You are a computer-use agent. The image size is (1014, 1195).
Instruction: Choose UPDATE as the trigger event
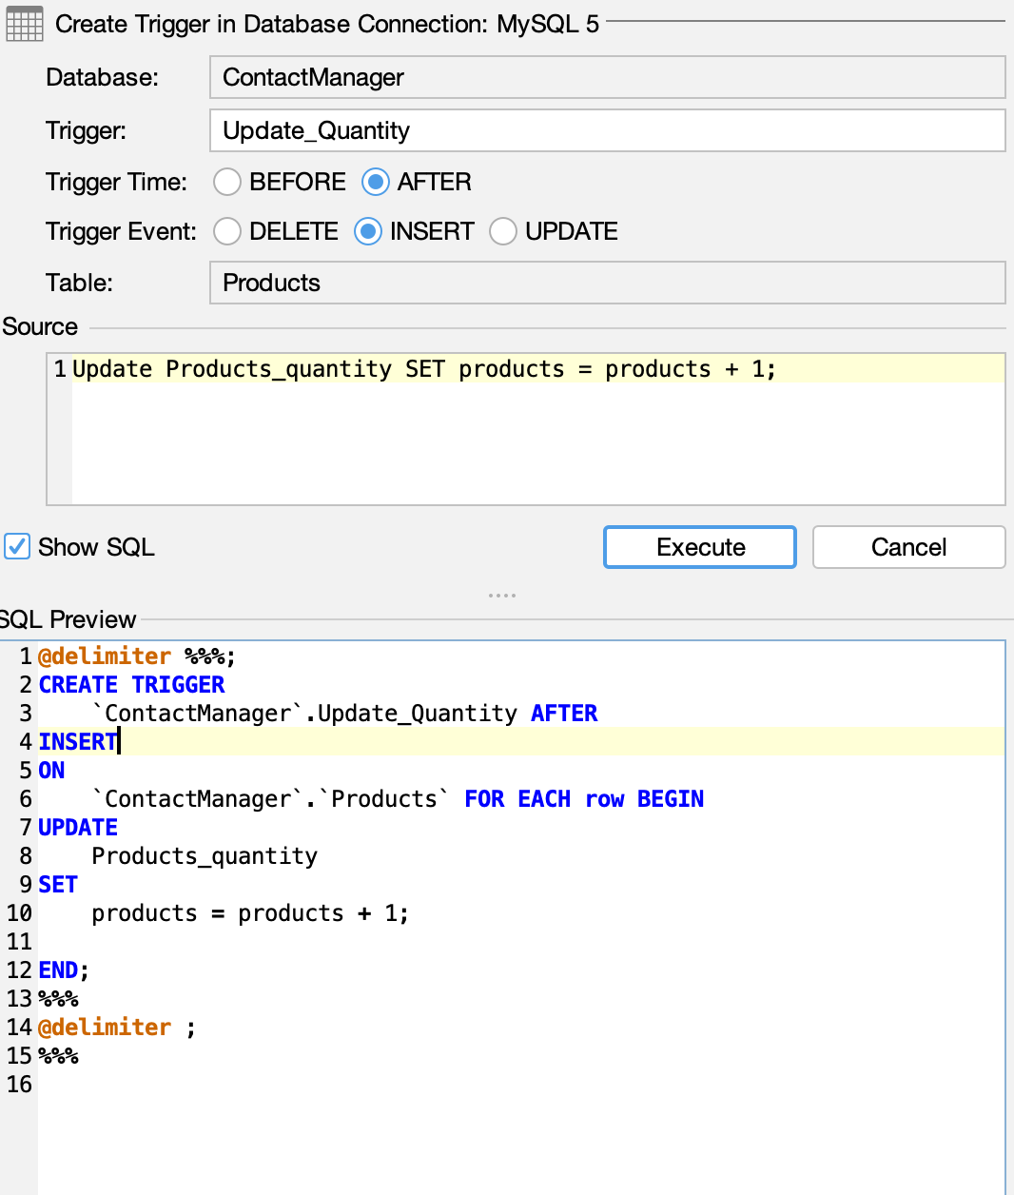coord(503,231)
